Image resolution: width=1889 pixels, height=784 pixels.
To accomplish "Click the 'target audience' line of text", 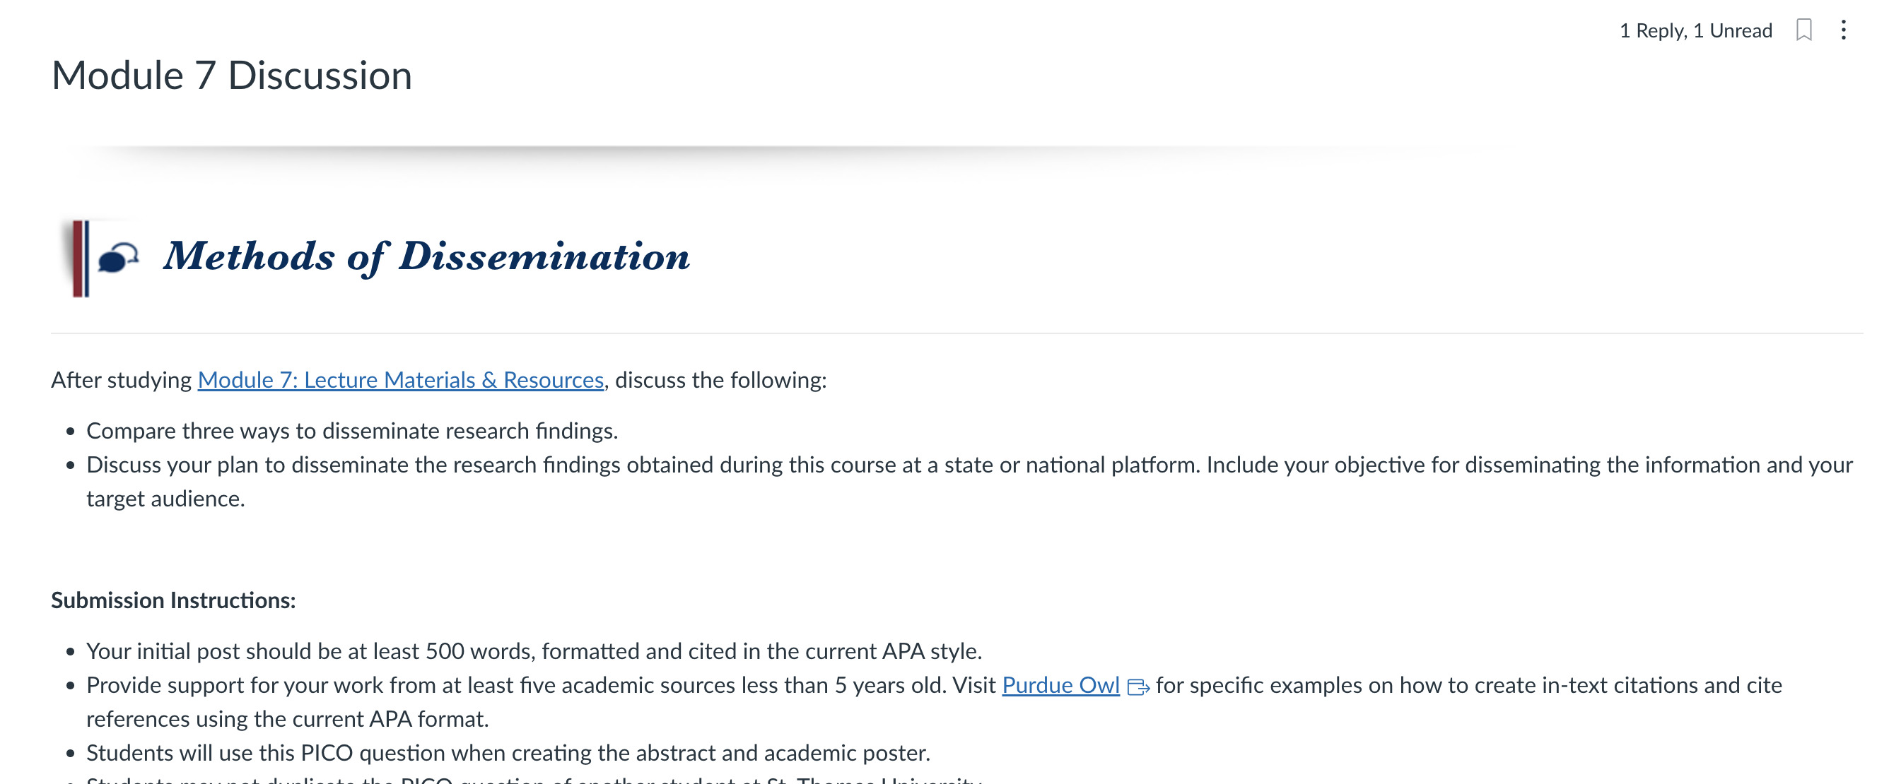I will pyautogui.click(x=165, y=498).
